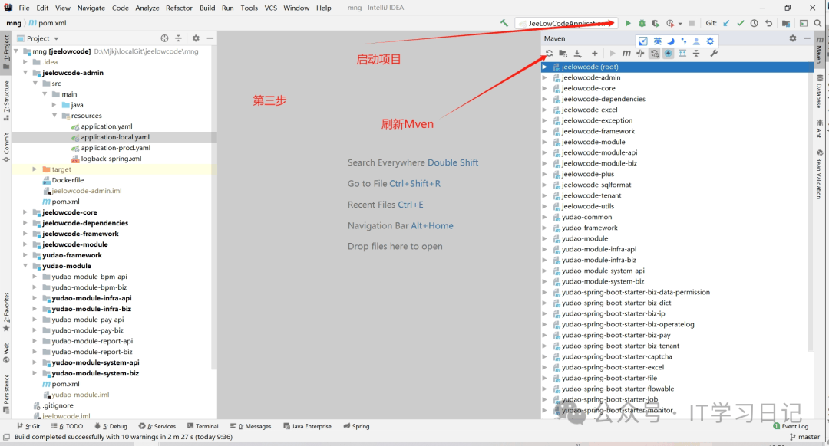Open the Navigate menu
The image size is (829, 446).
[91, 8]
